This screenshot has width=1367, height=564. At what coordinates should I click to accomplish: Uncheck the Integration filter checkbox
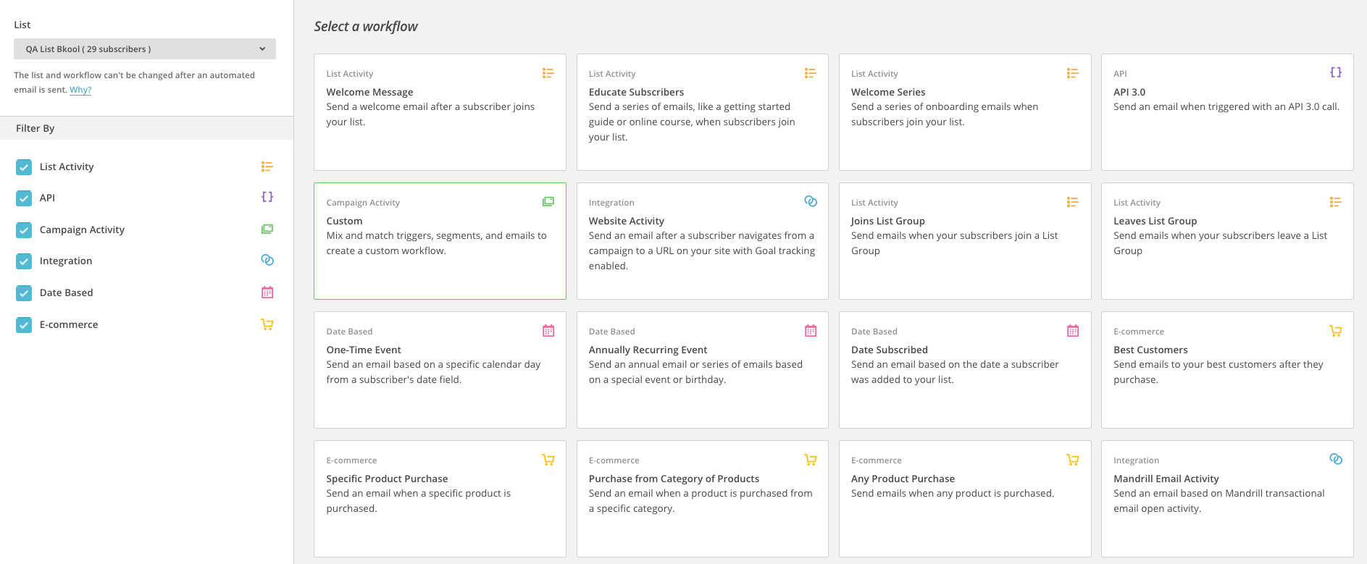24,261
